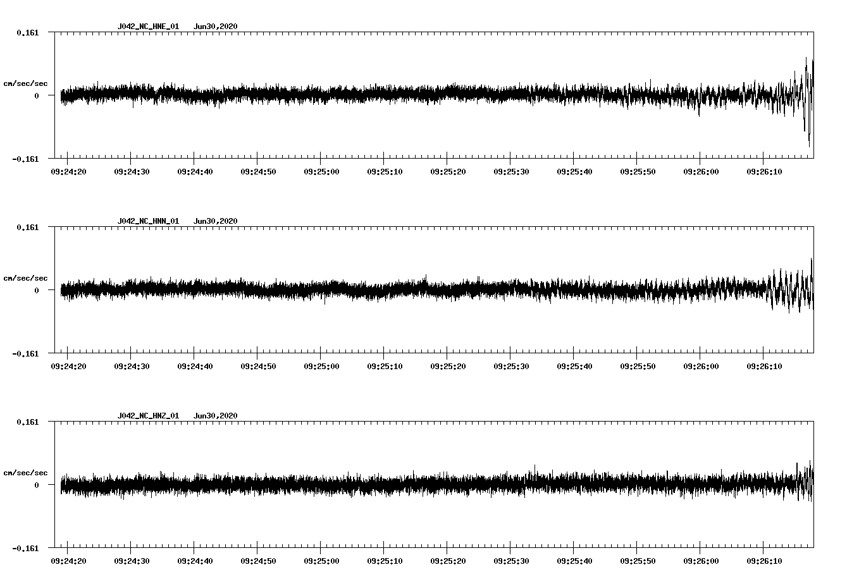Click the Jun30,2020 date on the HNN plot
The width and height of the screenshot is (859, 584).
tap(215, 221)
